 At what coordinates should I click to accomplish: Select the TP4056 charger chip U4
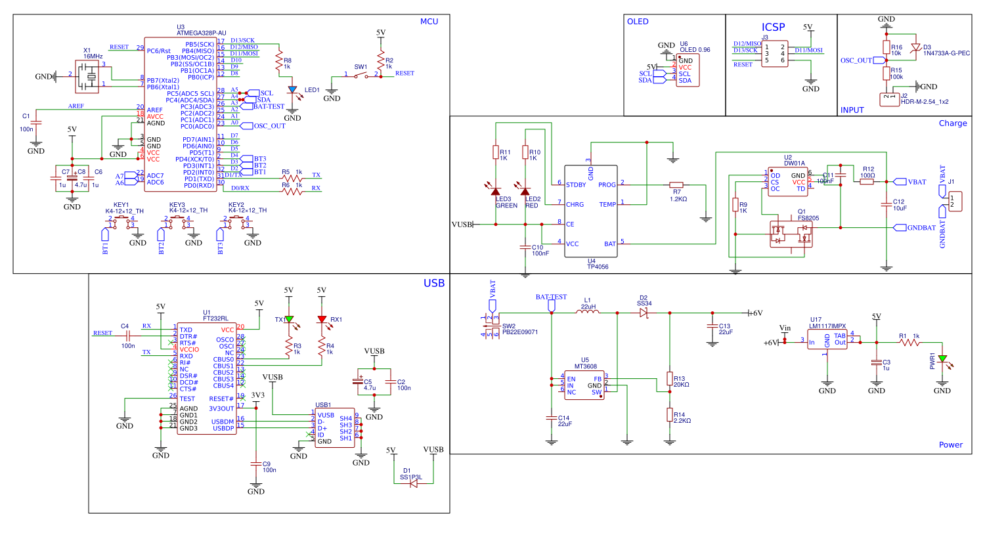591,210
